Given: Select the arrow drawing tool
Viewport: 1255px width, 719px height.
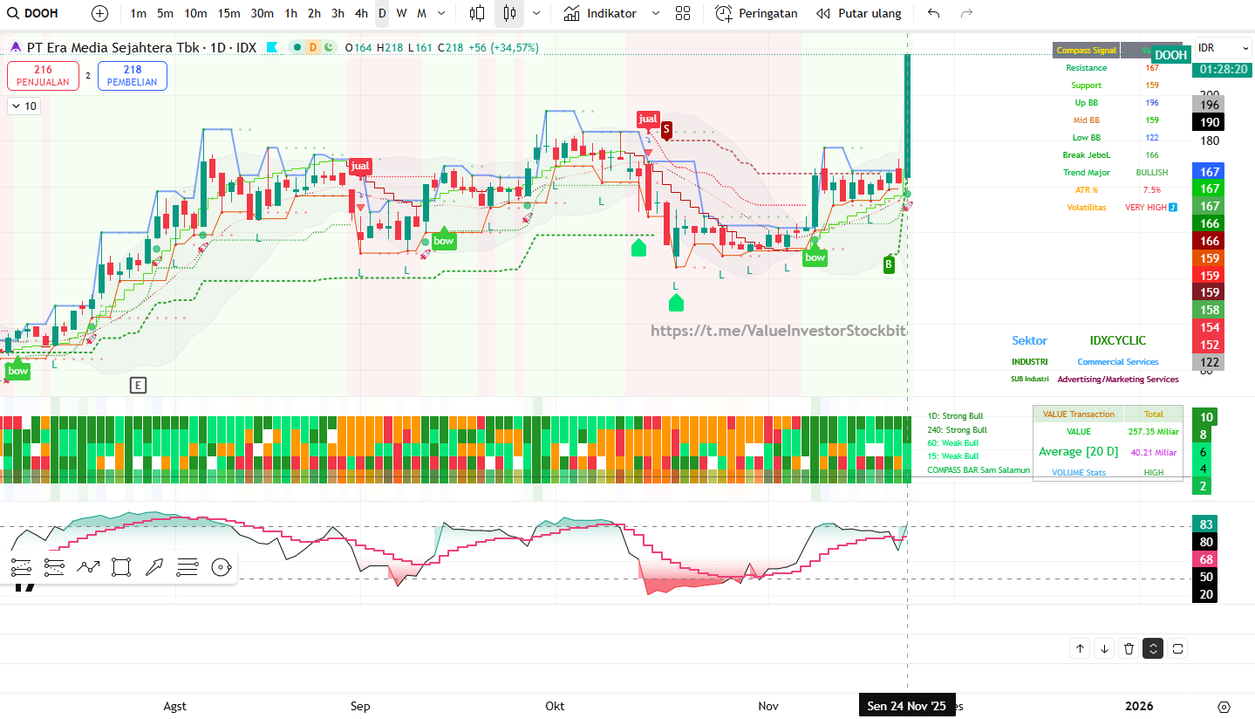Looking at the screenshot, I should [x=154, y=568].
